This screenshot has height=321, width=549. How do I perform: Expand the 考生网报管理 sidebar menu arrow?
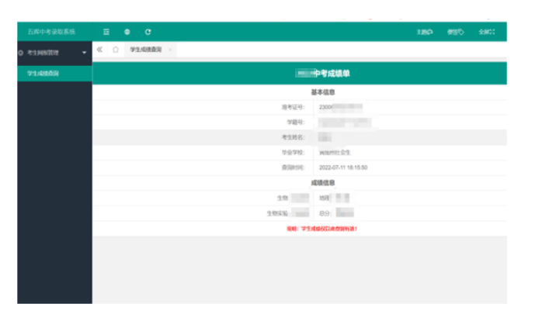(85, 53)
